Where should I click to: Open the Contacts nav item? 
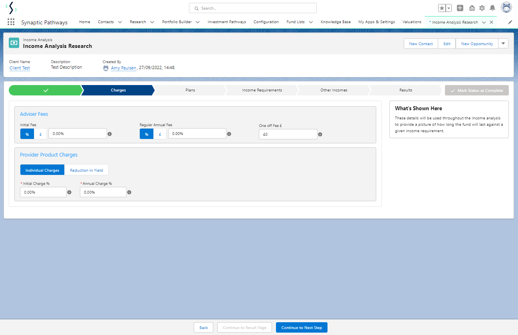click(x=106, y=22)
